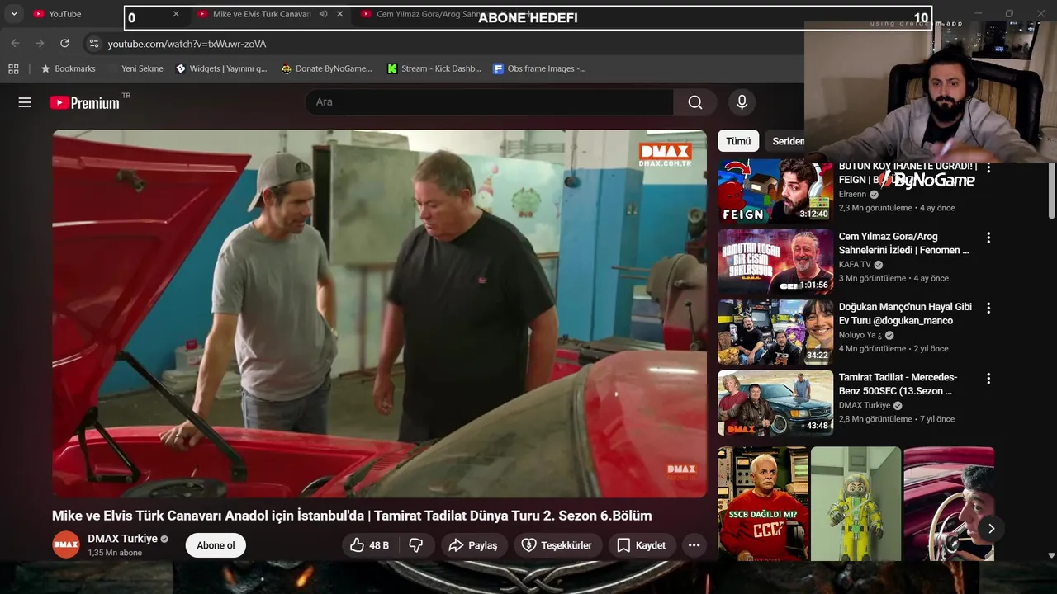Go back with browser back arrow

click(x=15, y=43)
